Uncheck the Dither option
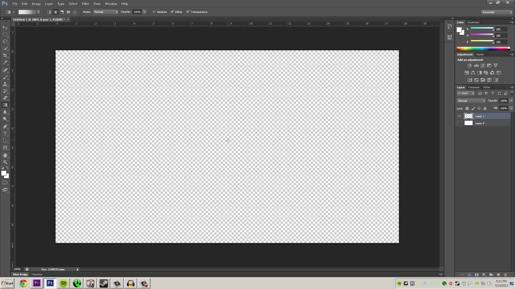 172,12
